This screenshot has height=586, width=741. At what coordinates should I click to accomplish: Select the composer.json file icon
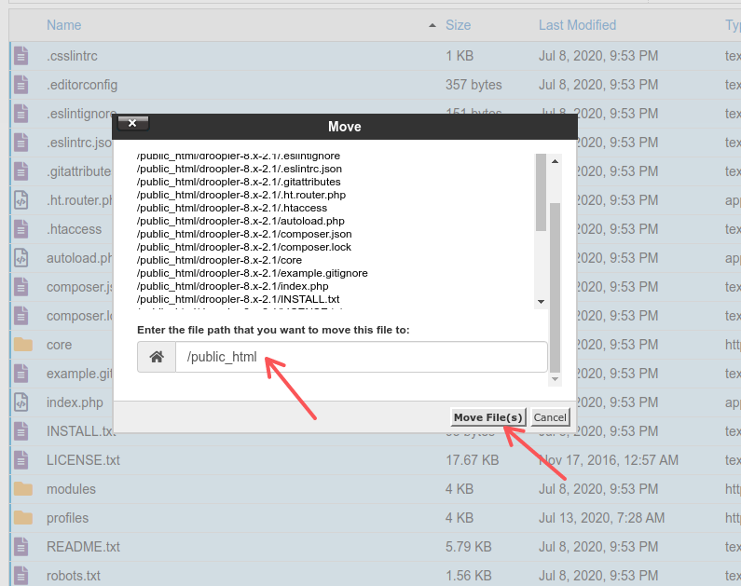point(21,287)
